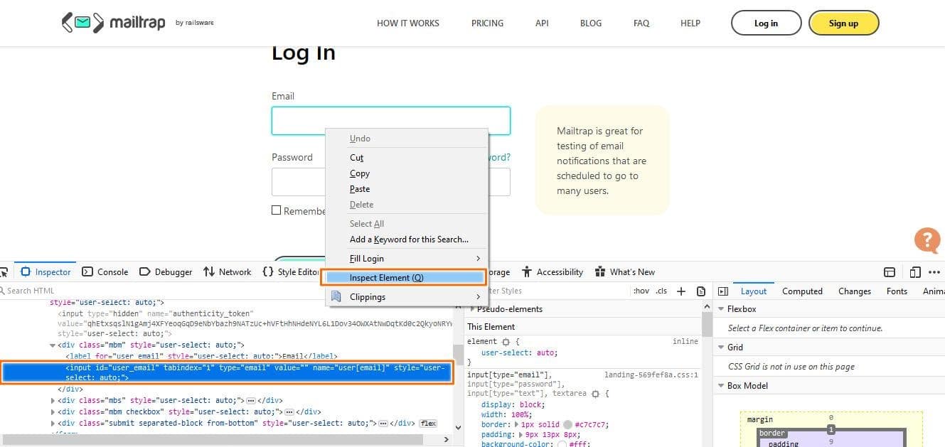Switch to the Computed sidebar tab
The image size is (945, 447).
802,291
